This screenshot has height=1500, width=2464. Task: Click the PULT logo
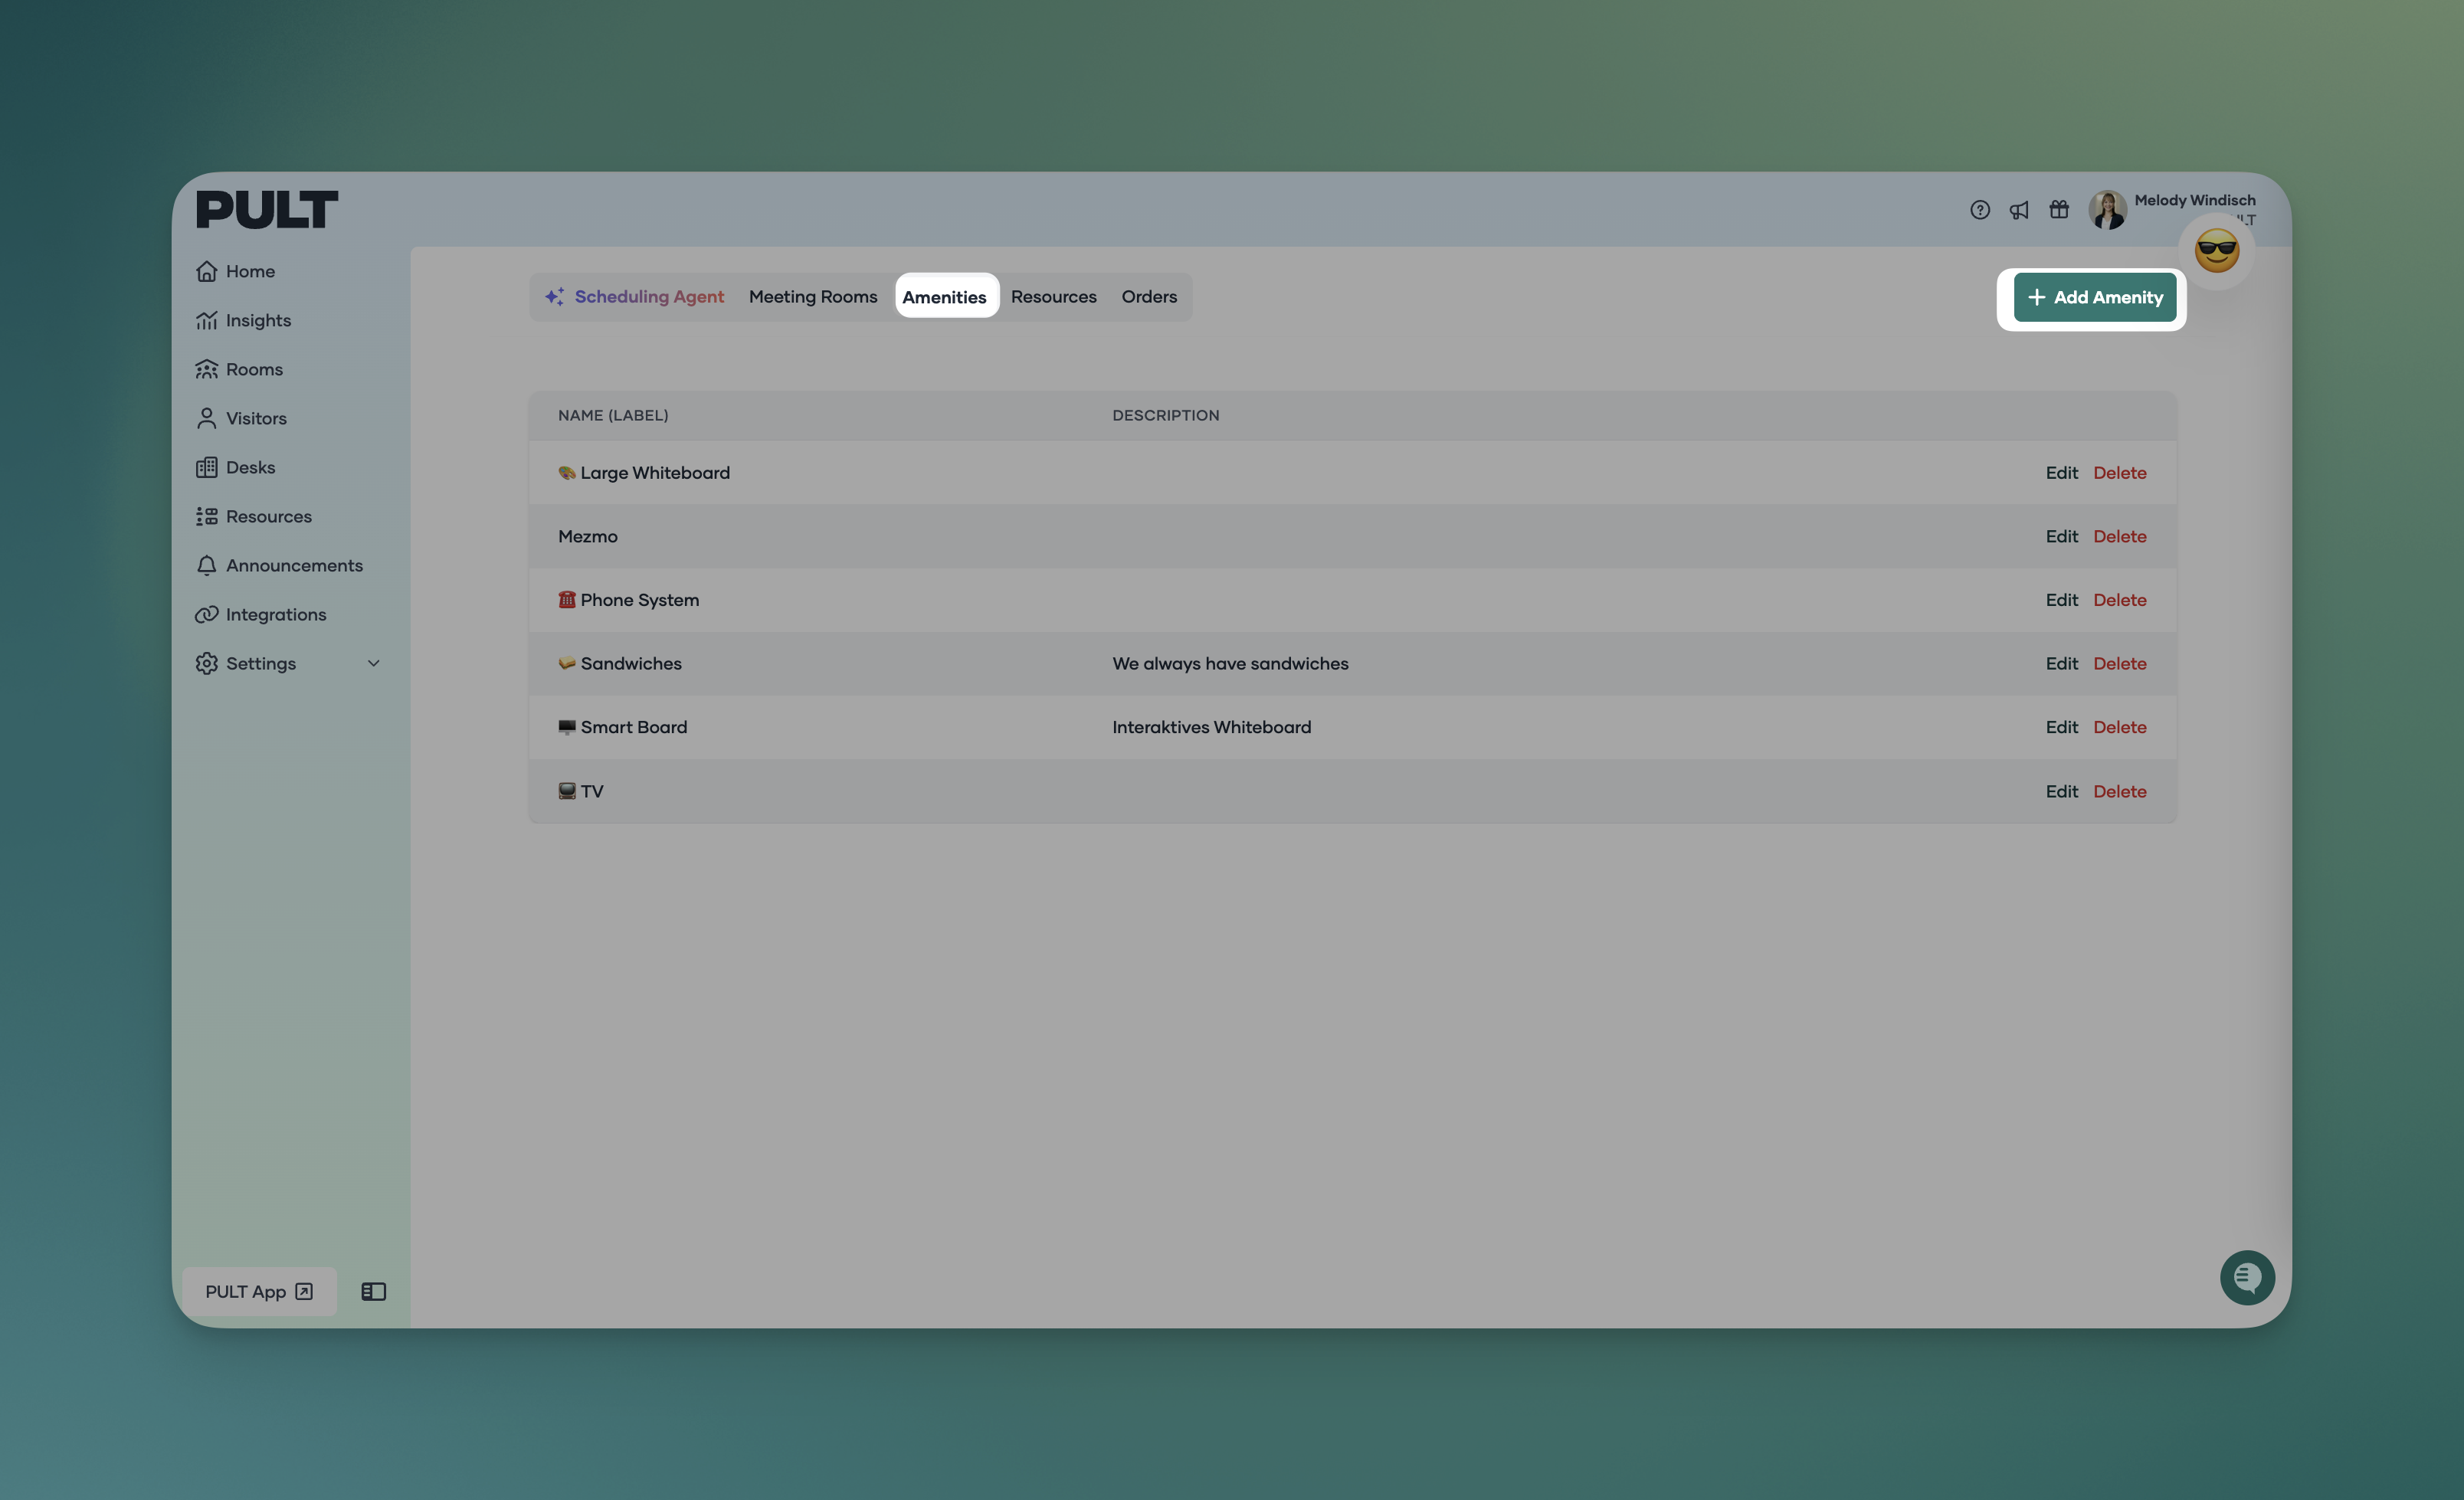tap(266, 210)
